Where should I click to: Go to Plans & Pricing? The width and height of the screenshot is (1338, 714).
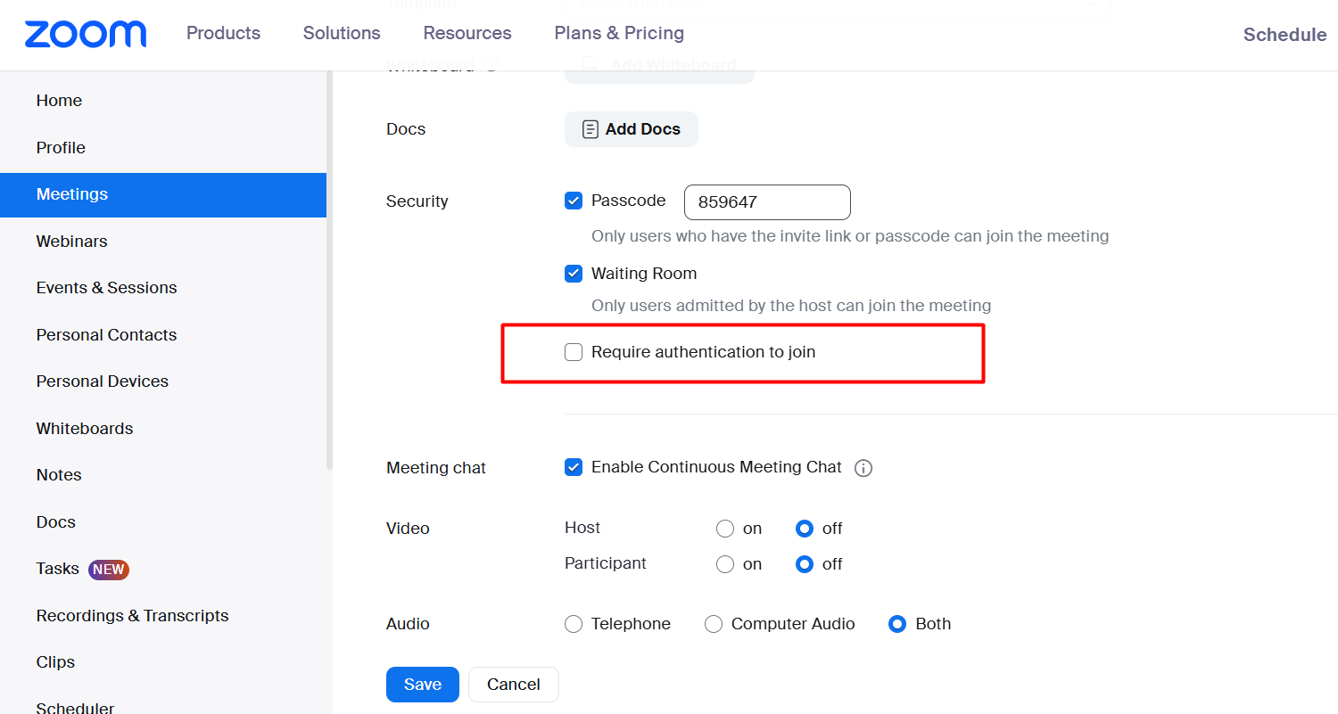(619, 33)
